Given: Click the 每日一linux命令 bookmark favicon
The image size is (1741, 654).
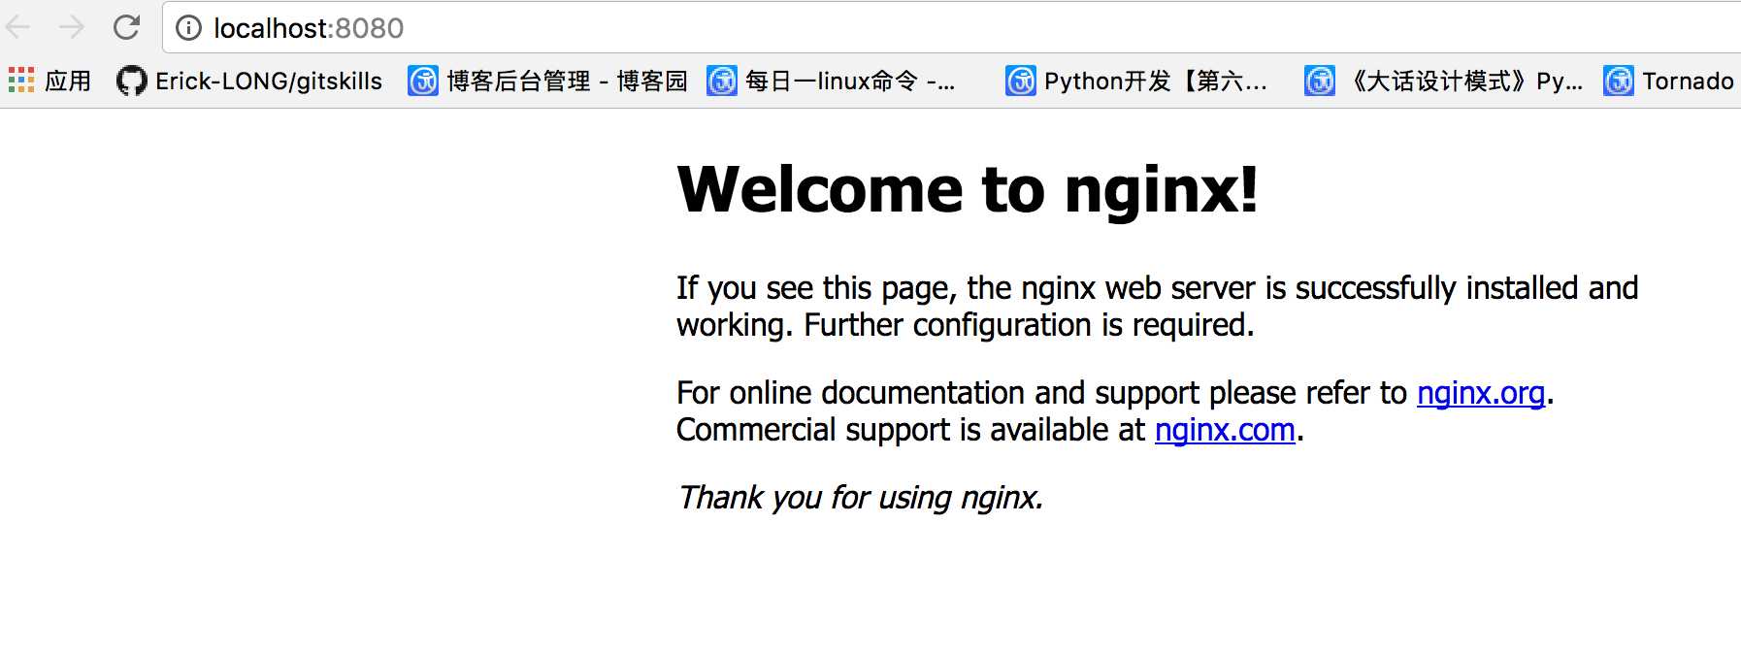Looking at the screenshot, I should (x=722, y=81).
